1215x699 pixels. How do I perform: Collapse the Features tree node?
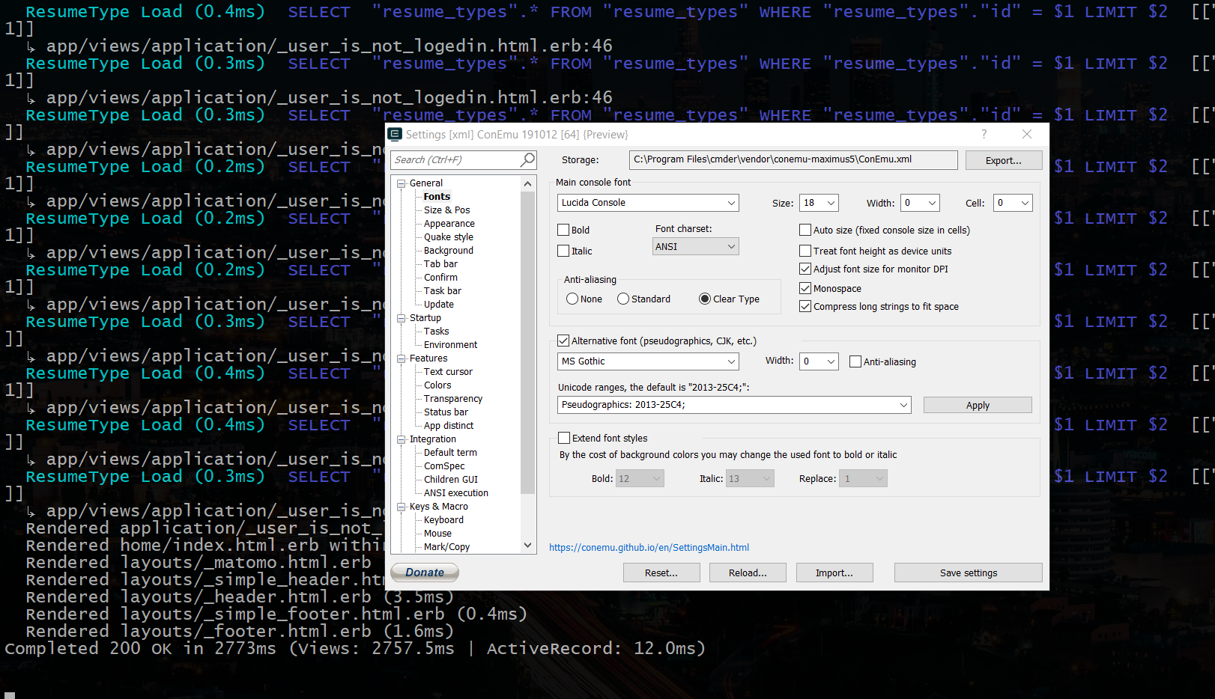[401, 358]
